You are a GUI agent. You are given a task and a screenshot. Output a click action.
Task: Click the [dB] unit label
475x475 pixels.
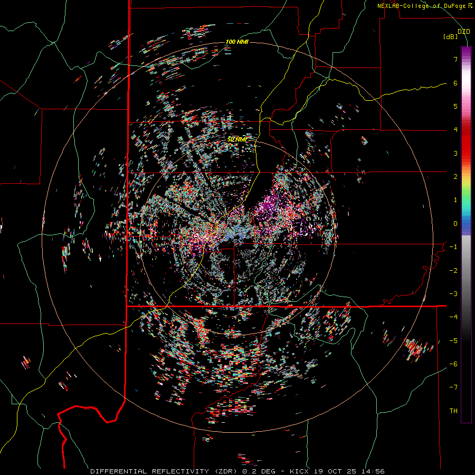coord(451,36)
